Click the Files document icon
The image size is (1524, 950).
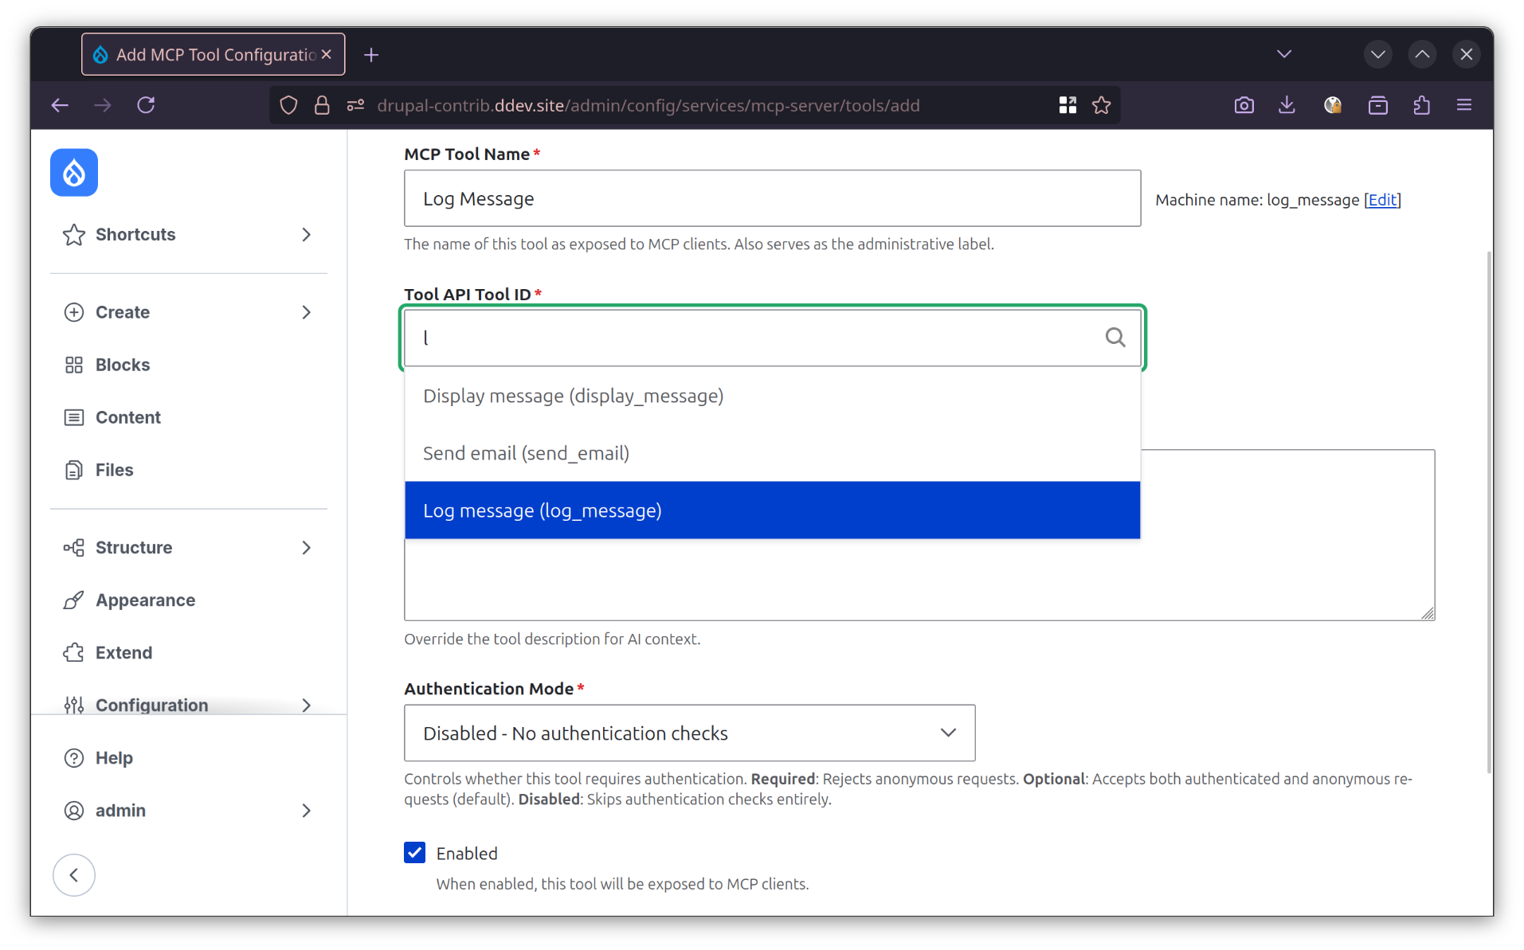(x=74, y=470)
